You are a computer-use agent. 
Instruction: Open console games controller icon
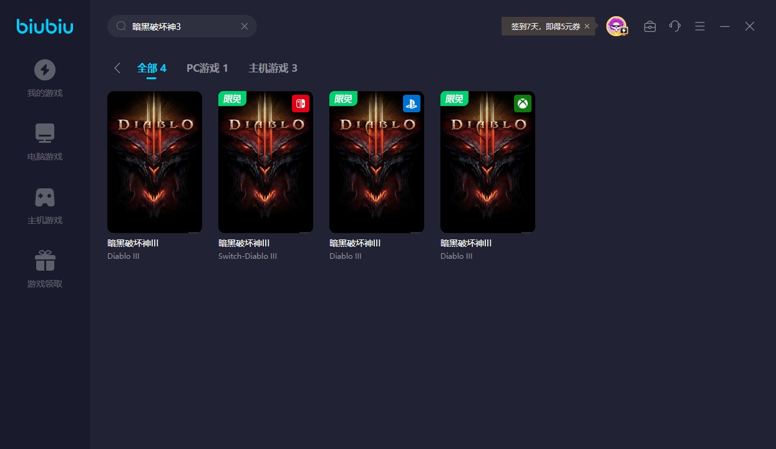45,197
